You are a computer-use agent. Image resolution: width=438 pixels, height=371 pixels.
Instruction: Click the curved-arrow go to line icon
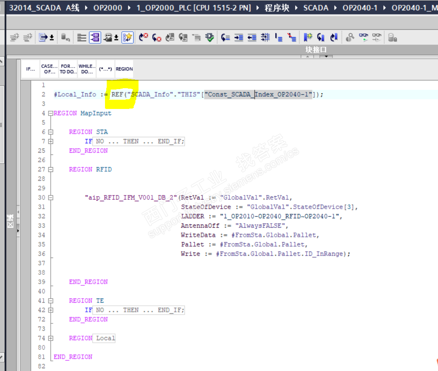click(x=225, y=37)
